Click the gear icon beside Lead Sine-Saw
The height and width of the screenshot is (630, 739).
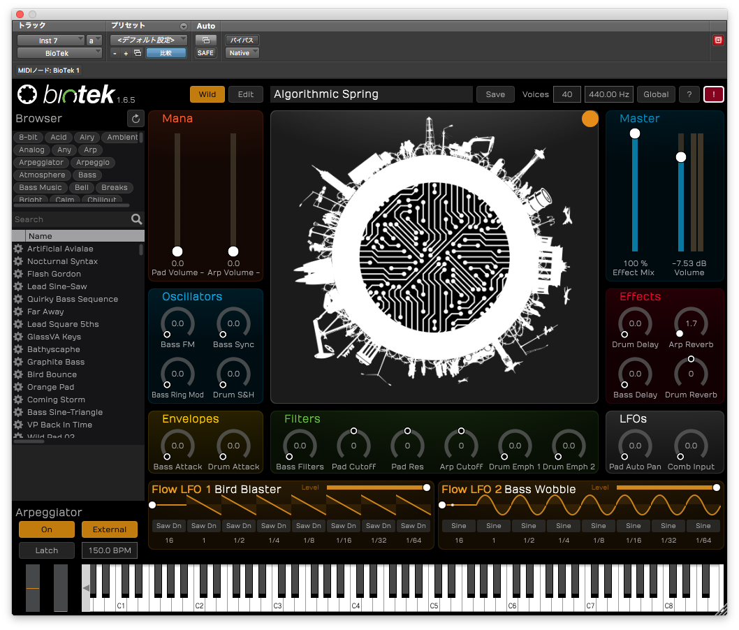[x=18, y=286]
